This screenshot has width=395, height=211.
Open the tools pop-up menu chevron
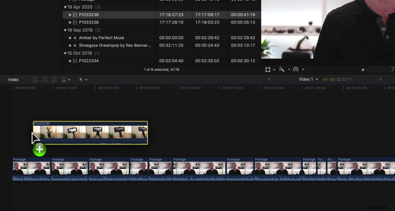tap(86, 80)
